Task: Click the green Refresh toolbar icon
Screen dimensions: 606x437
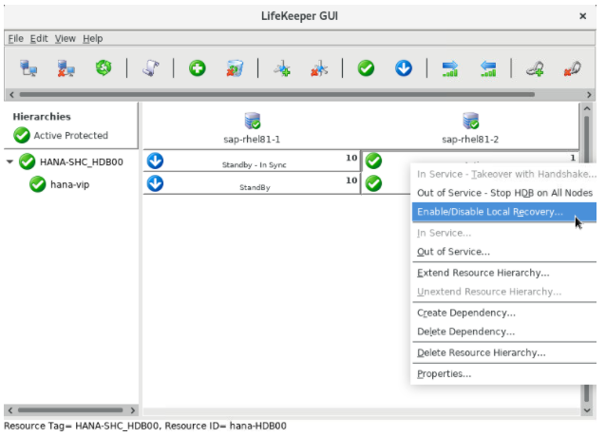Action: tap(104, 68)
